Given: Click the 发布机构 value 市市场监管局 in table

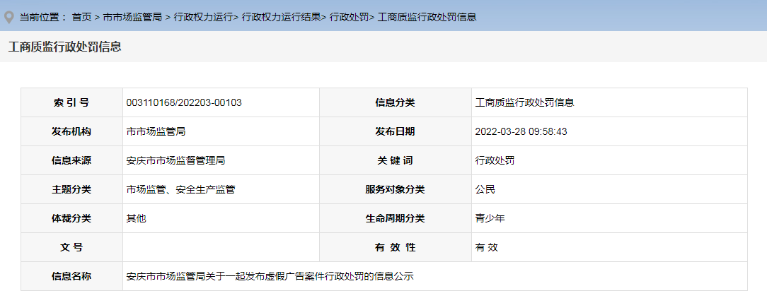Looking at the screenshot, I should pos(156,131).
